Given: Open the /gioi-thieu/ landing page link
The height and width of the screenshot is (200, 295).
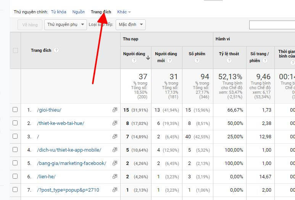Looking at the screenshot, I should pyautogui.click(x=49, y=110).
